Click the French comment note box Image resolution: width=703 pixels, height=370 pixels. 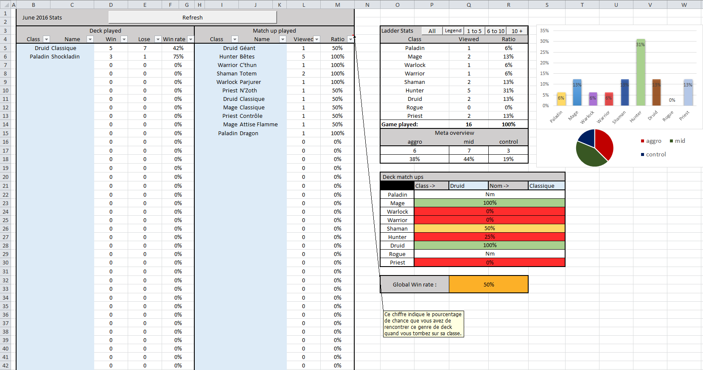coord(423,324)
